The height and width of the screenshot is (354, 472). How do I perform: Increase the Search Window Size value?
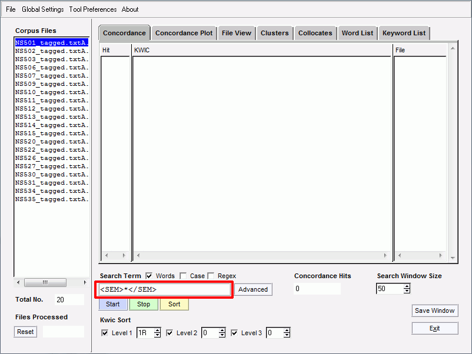tap(407, 286)
